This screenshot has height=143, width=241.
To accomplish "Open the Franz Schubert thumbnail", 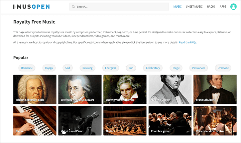I will tap(215, 89).
